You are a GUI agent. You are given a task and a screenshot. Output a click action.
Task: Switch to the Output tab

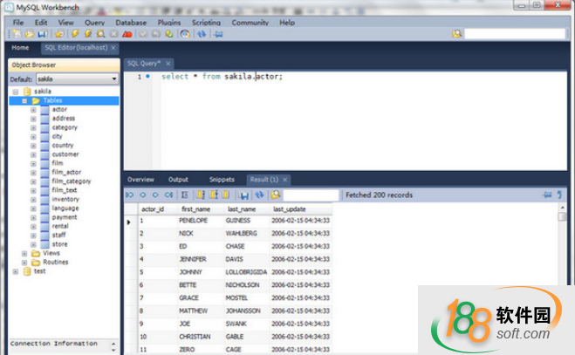pyautogui.click(x=178, y=180)
